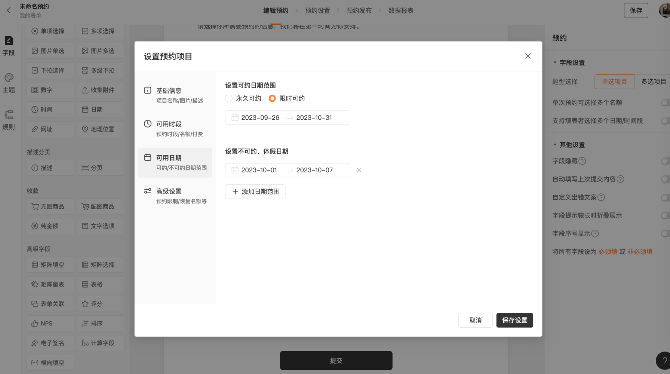Add a 多级下拉 field
Screen dimensions: 670x374
click(101, 70)
